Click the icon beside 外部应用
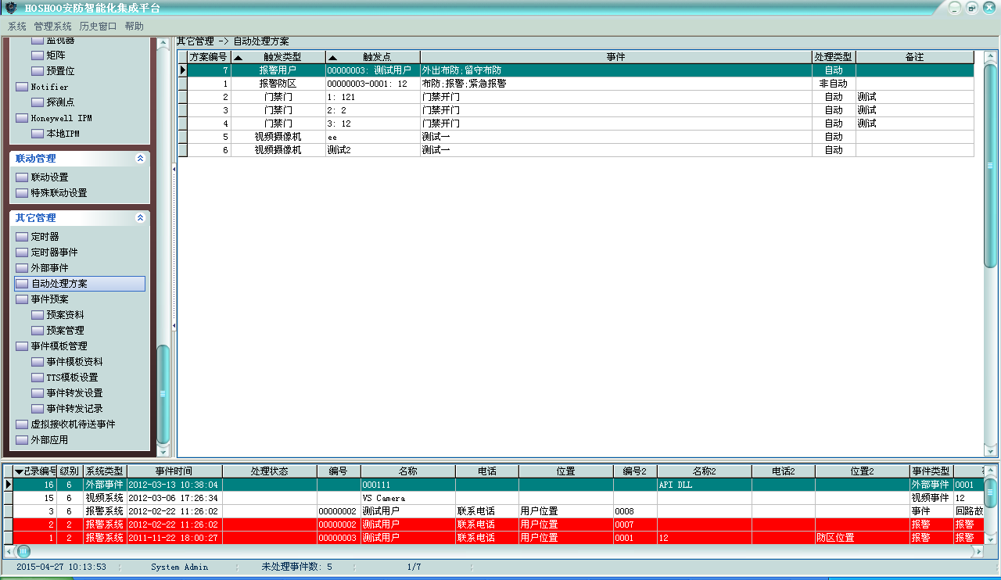1001x580 pixels. click(x=22, y=440)
